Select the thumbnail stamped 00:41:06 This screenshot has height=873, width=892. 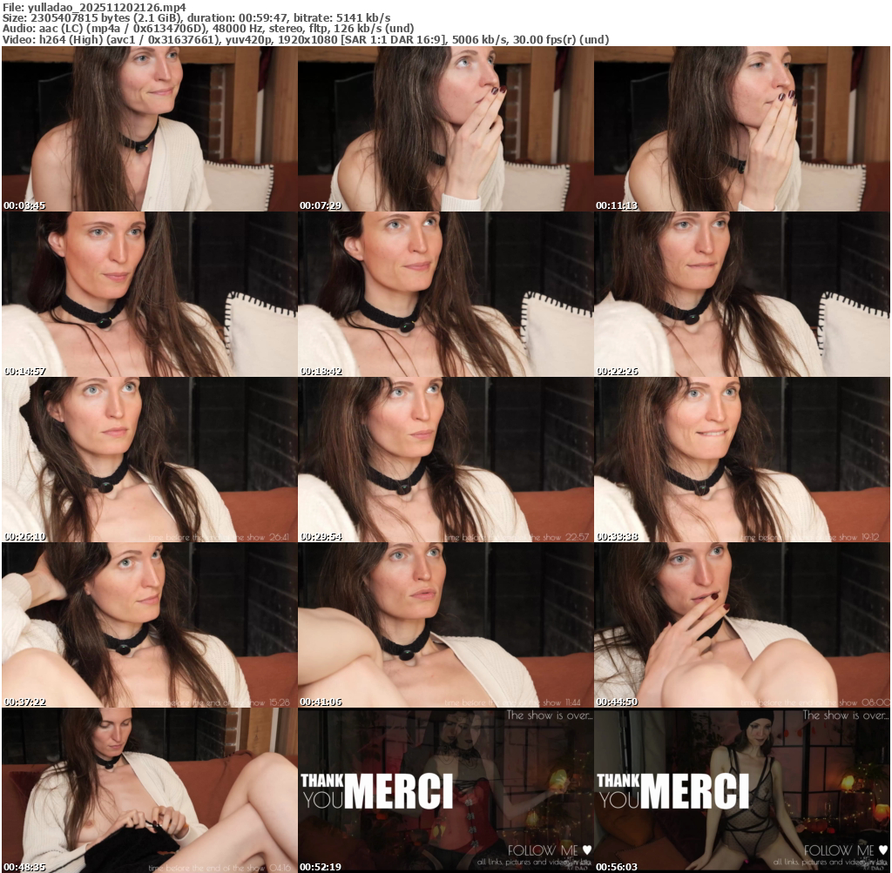point(445,625)
